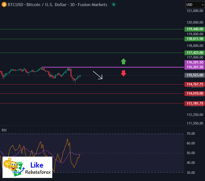Click the RSI 70.00 scale label

coord(191,134)
